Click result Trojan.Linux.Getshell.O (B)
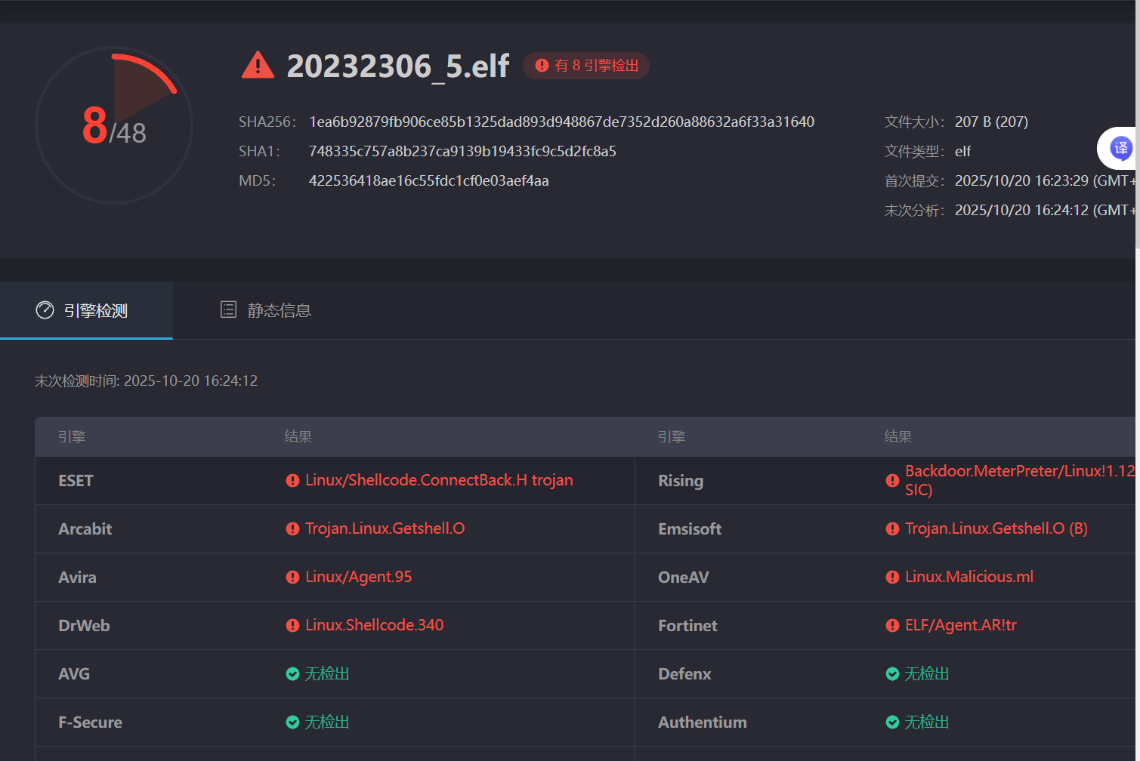 (996, 529)
